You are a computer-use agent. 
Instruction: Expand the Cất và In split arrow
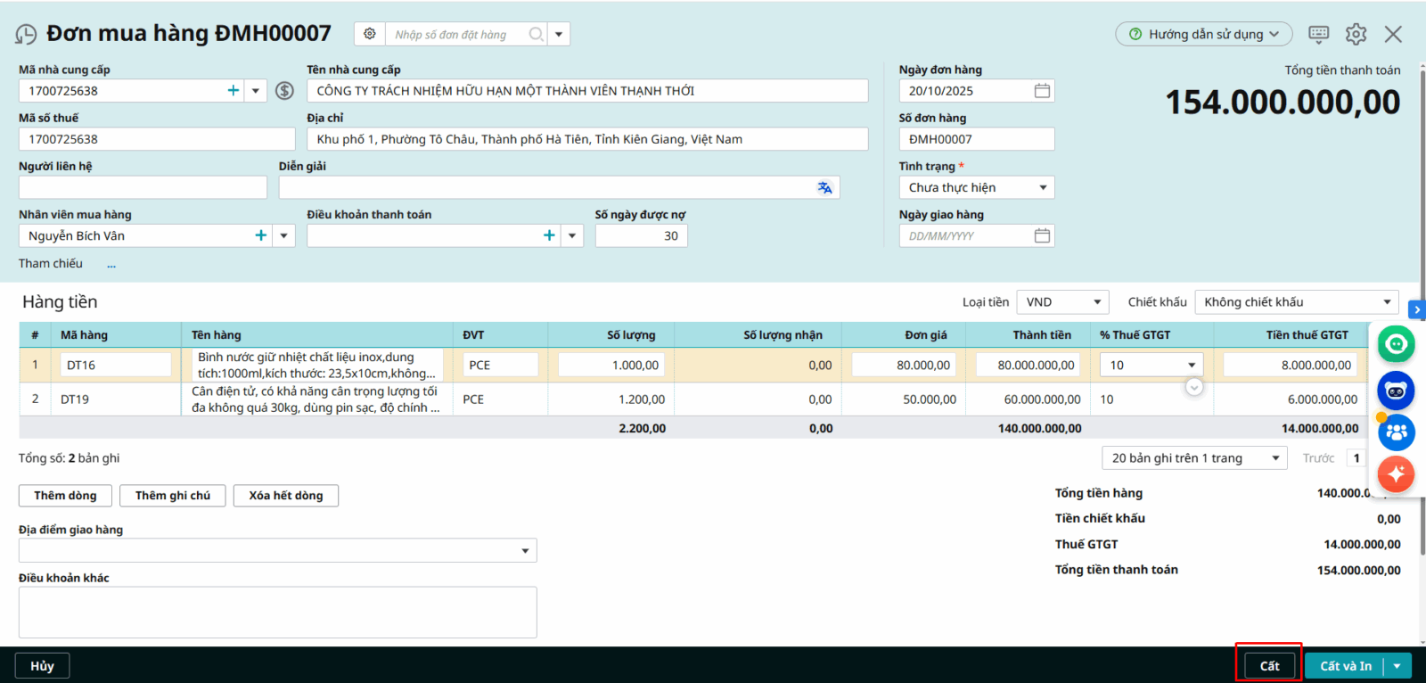click(x=1397, y=666)
